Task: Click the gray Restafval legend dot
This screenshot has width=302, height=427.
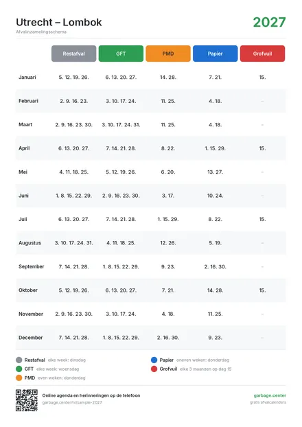Action: tap(19, 360)
